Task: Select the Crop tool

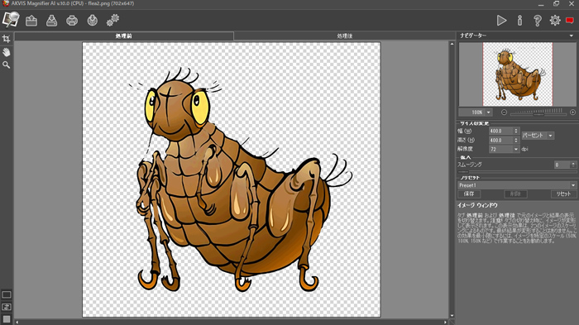Action: [x=7, y=39]
